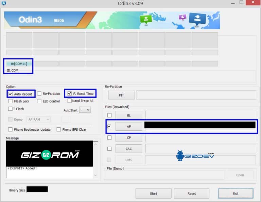Check the Phone EFS Clear option
261x202 pixels.
(x=58, y=129)
